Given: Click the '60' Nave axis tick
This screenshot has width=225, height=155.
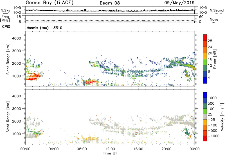Looking at the screenshot, I should pyautogui.click(x=201, y=17).
